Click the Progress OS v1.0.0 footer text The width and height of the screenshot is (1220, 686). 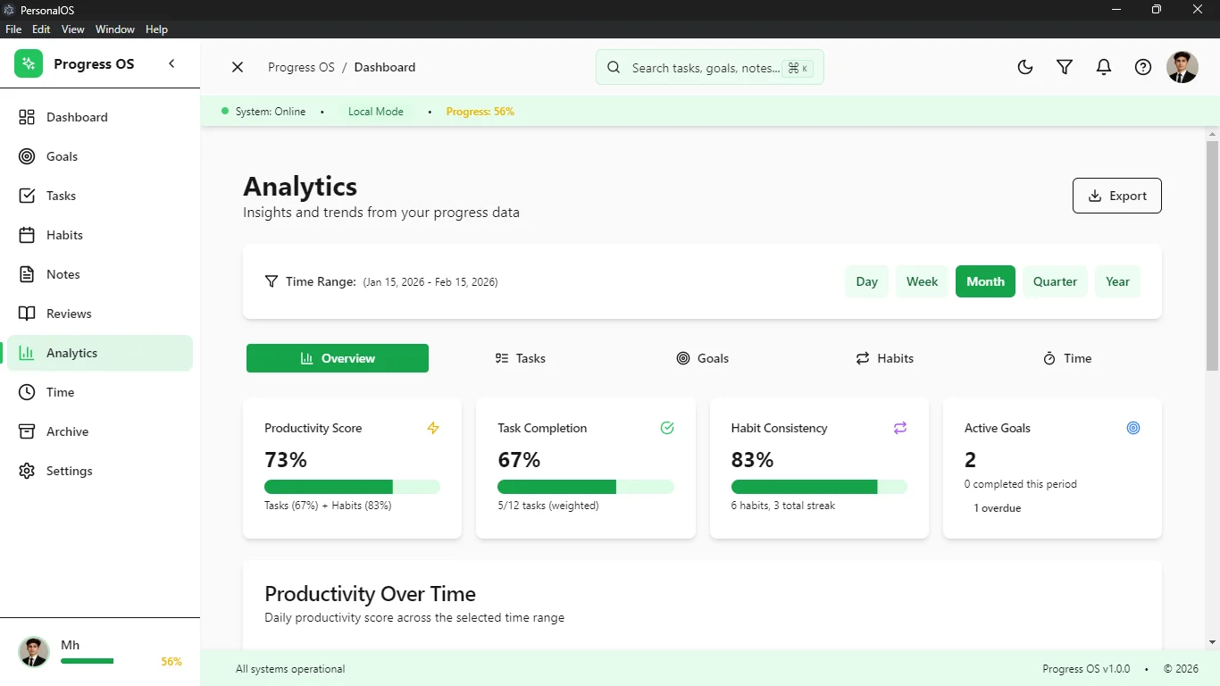pos(1086,669)
